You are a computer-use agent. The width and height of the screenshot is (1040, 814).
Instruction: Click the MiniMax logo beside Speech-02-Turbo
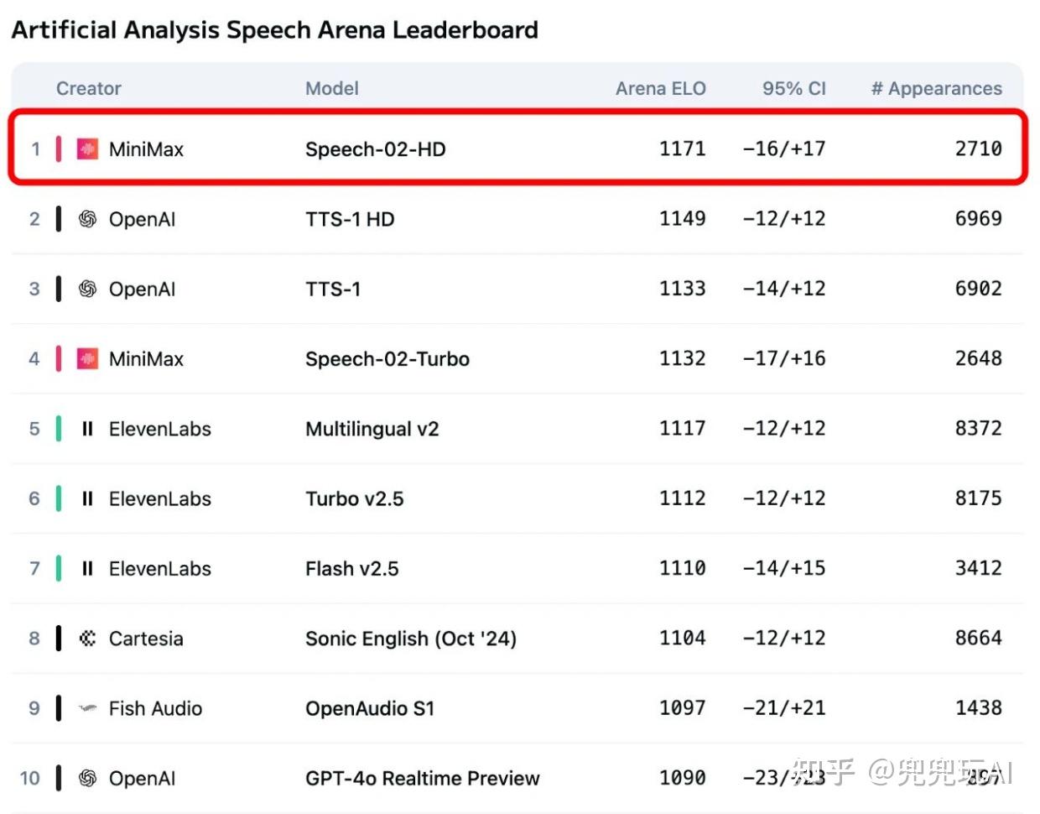tap(87, 359)
